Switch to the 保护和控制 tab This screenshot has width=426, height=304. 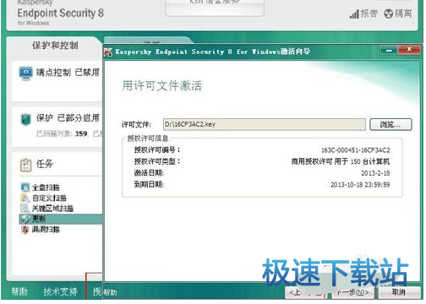coord(55,46)
